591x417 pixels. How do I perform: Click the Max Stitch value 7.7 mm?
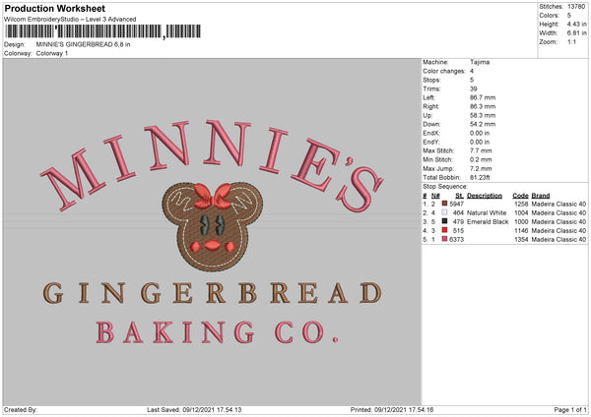pyautogui.click(x=481, y=150)
